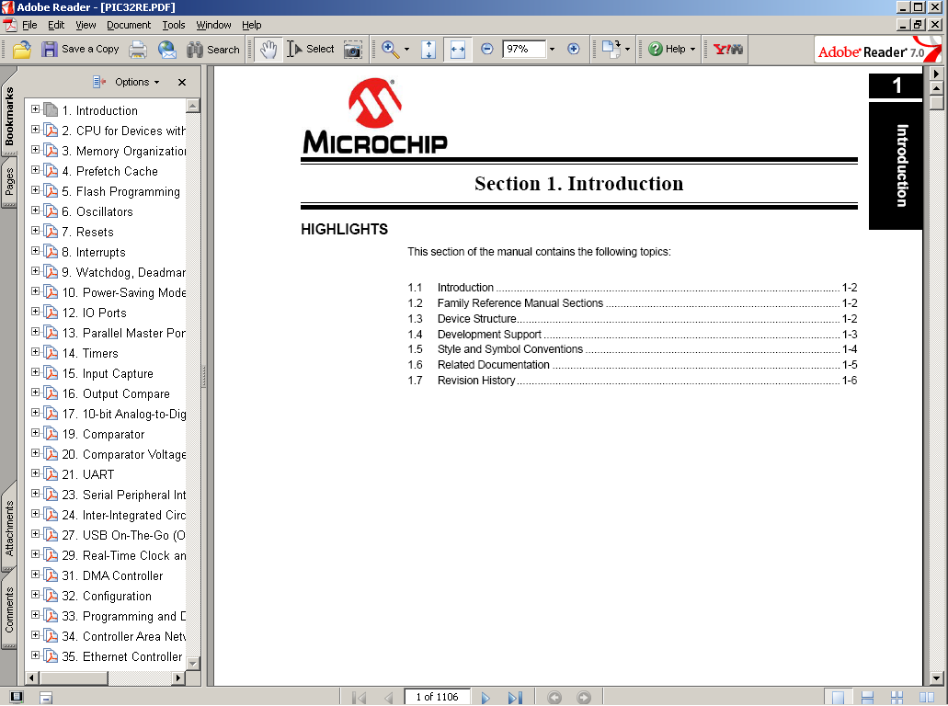Select Single Page layout icon
The height and width of the screenshot is (706, 948).
coord(838,698)
